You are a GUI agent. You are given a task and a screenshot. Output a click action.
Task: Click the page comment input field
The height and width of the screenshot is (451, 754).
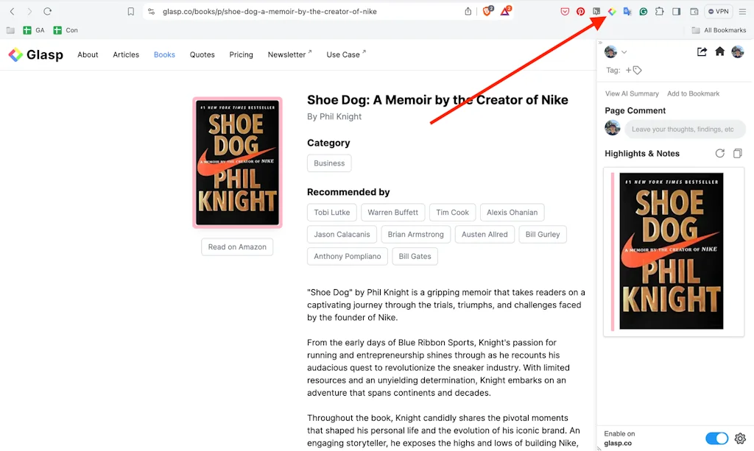685,128
